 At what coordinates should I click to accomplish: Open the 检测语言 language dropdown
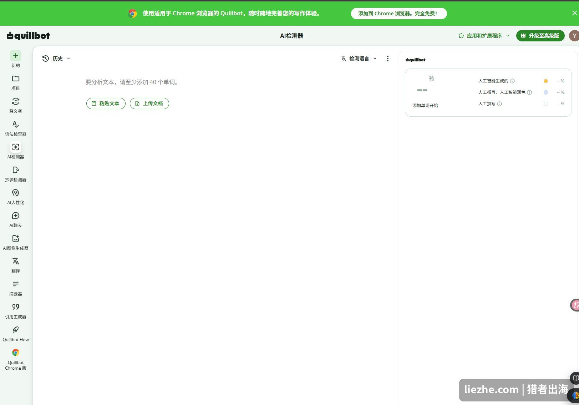coord(359,59)
